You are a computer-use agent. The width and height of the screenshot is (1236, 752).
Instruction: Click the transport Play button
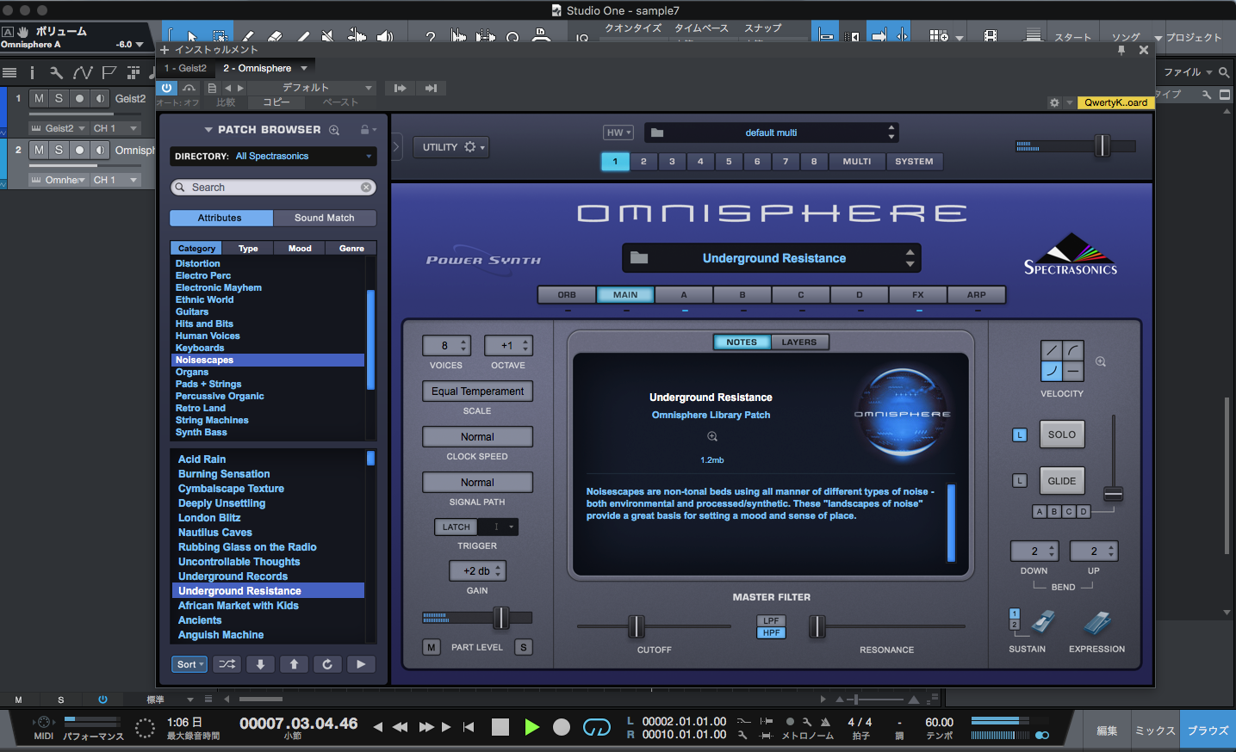(x=531, y=727)
